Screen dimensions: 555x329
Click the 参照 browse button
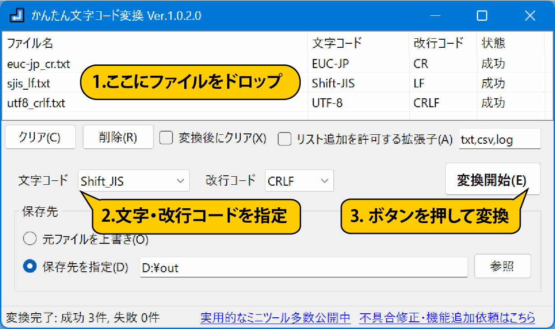(x=502, y=266)
